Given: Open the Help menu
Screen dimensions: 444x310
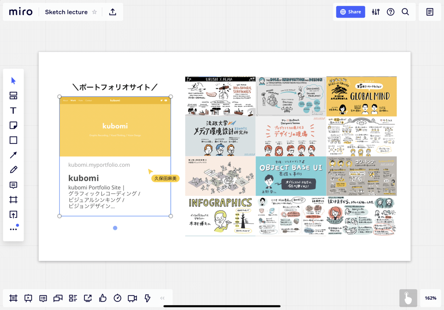Looking at the screenshot, I should 390,12.
